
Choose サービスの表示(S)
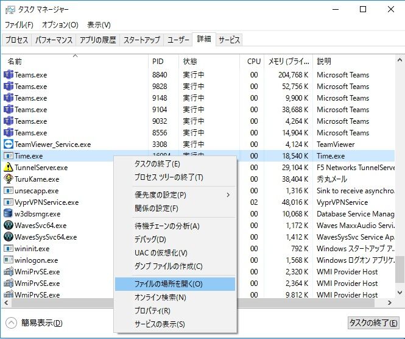pos(175,324)
